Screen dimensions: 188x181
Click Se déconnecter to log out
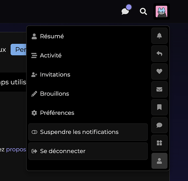(x=88, y=151)
